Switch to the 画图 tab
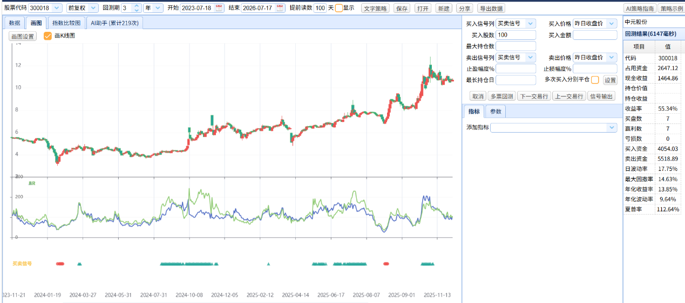685x303 pixels. (36, 23)
